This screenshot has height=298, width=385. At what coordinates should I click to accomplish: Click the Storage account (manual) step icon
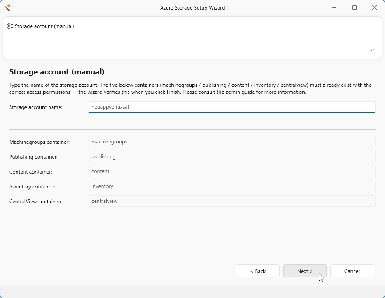click(10, 26)
